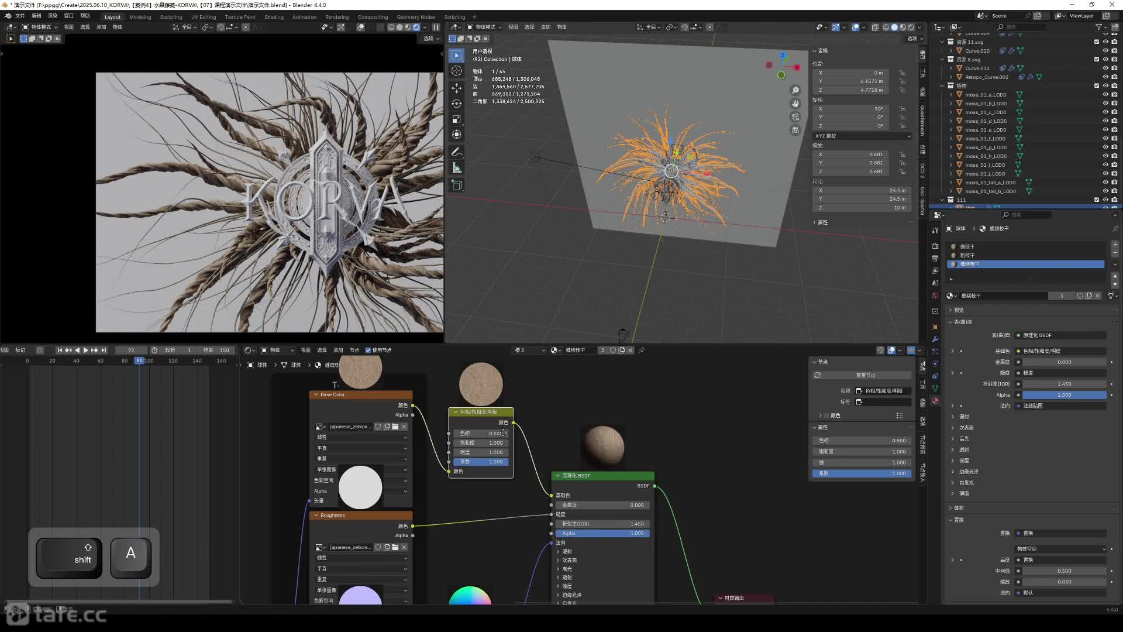Viewport: 1123px width, 632px height.
Task: Add a new material slot
Action: click(1115, 245)
